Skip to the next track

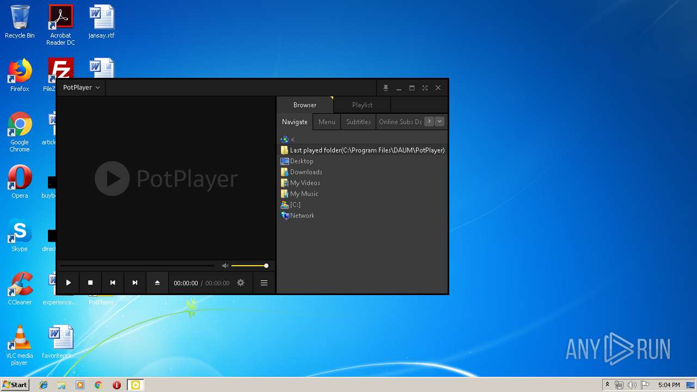tap(135, 283)
